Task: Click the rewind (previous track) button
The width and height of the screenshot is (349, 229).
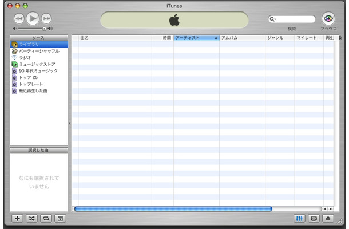Action: coord(19,18)
